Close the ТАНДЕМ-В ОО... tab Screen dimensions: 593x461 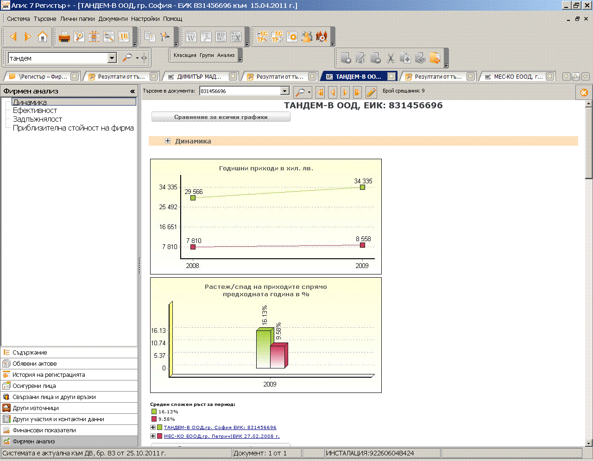click(x=391, y=76)
